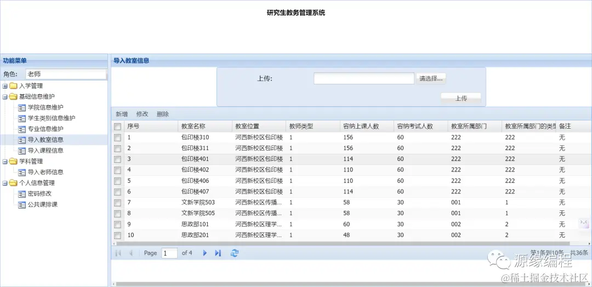Open the 角色 role combo box
Screen dimensions: 592x287
click(66, 74)
